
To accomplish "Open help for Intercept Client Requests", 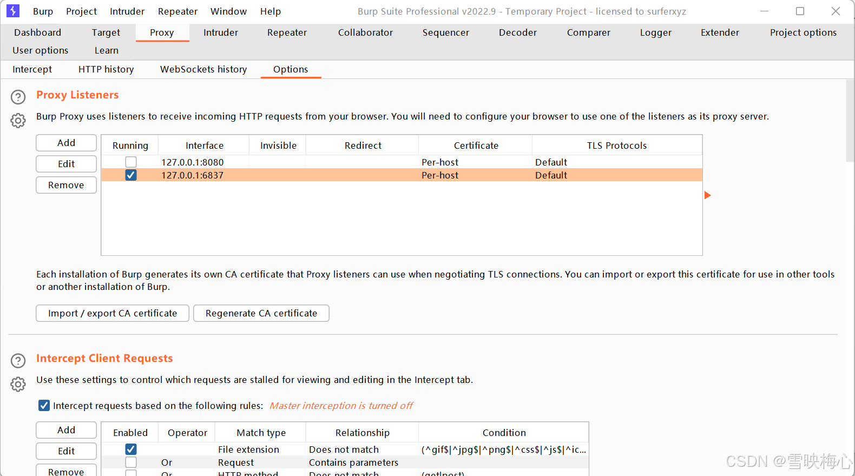I will [18, 361].
